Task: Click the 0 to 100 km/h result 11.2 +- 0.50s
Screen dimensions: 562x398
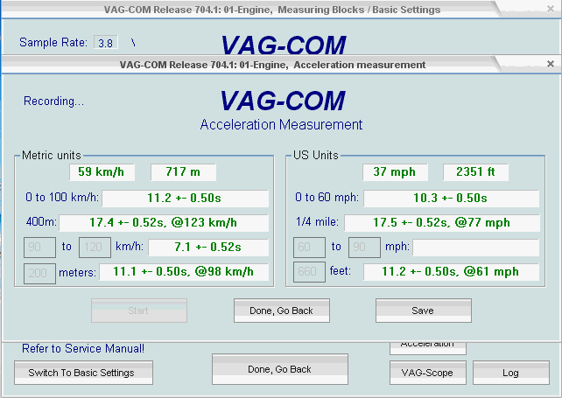Action: (x=185, y=198)
